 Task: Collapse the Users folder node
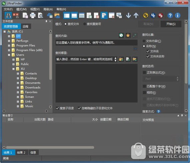click(9, 55)
